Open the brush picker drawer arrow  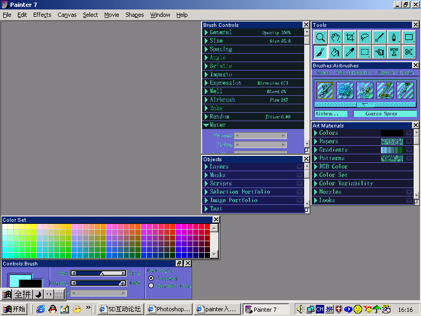point(365,105)
